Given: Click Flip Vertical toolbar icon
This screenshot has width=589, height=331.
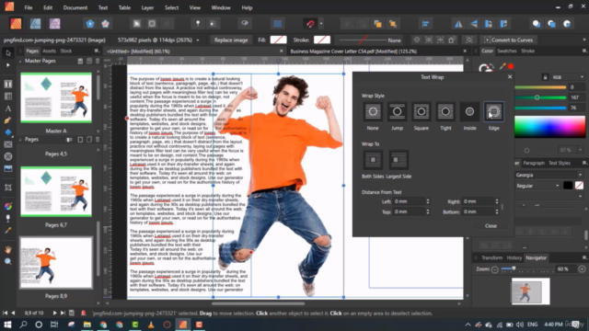Looking at the screenshot, I should click(474, 24).
